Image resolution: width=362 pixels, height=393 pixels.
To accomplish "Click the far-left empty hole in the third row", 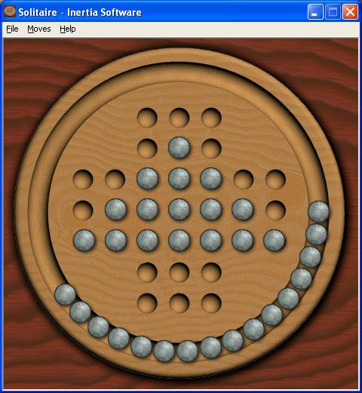I will click(x=83, y=180).
